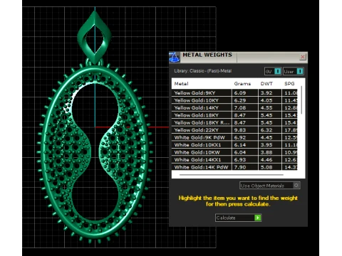Image resolution: width=342 pixels, height=256 pixels.
Task: Click the green arrow icon on Calculate
Action: tap(257, 218)
